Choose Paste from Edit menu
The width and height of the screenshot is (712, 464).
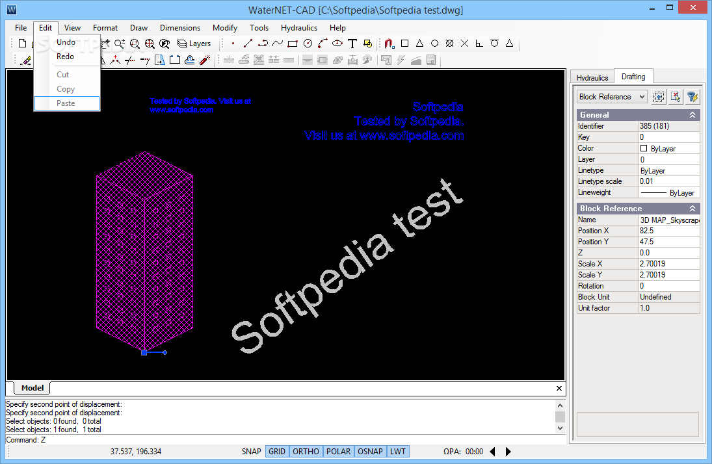67,103
